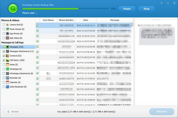Select row dated 2017-01-10 02:08:31

click(x=84, y=63)
